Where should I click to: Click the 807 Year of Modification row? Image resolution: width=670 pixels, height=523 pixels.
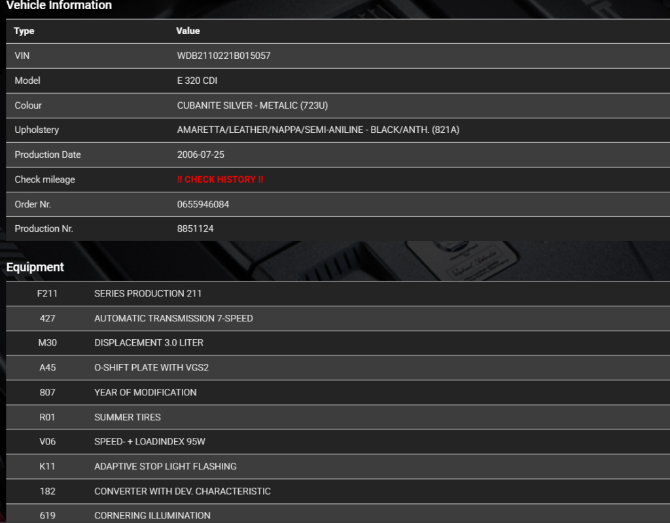[145, 393]
